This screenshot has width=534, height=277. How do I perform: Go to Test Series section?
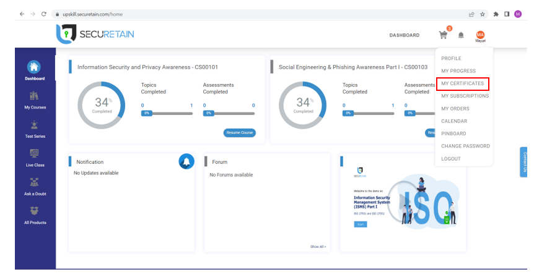click(35, 126)
